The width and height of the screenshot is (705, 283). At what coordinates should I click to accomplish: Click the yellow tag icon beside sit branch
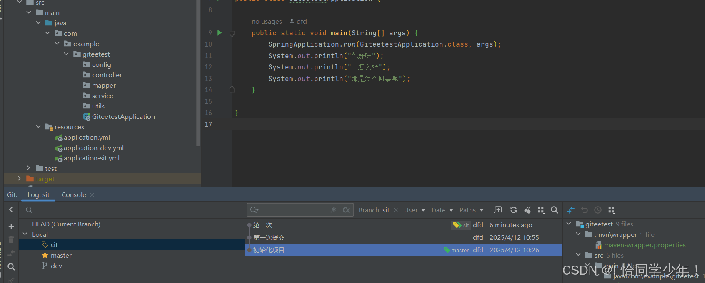click(x=45, y=245)
